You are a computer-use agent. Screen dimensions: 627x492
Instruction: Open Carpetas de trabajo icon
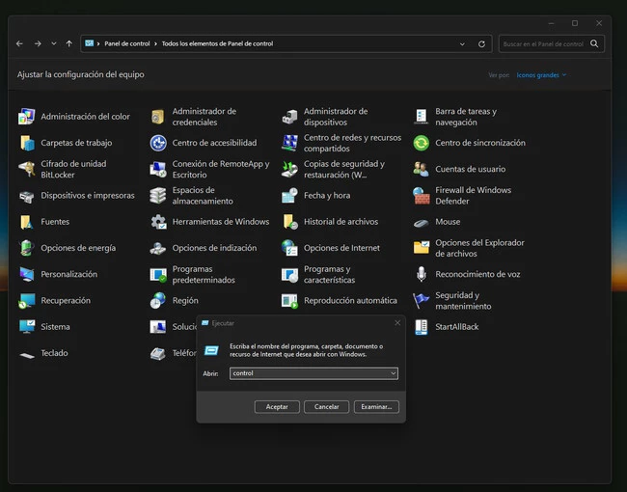click(x=27, y=143)
